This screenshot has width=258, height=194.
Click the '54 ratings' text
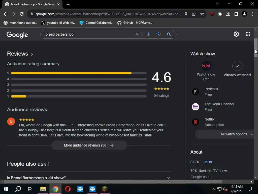(162, 95)
